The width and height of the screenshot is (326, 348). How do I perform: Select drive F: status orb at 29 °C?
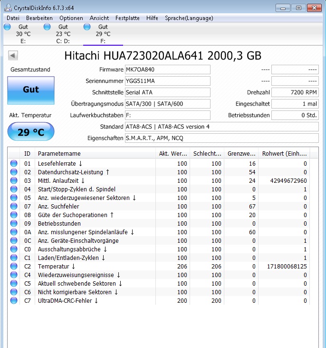87,27
